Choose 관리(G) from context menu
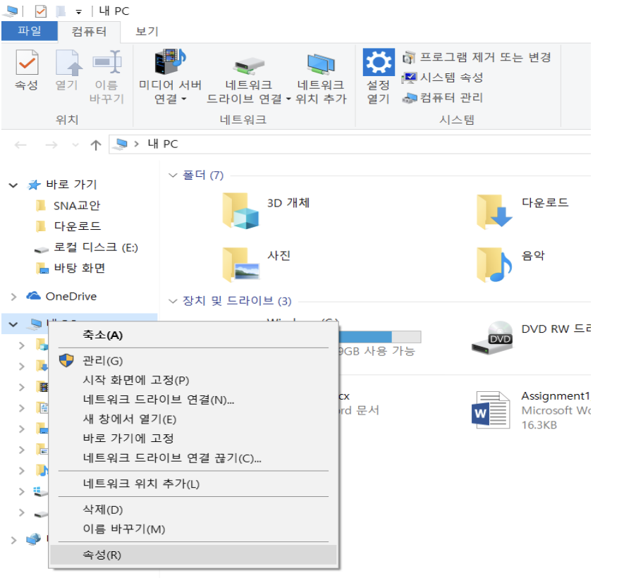This screenshot has height=578, width=643. coord(194,361)
